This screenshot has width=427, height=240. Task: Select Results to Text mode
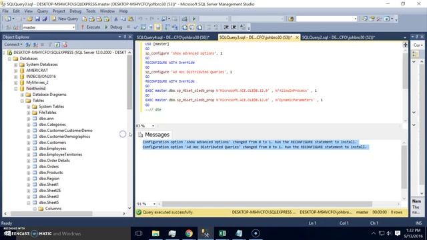pos(184,27)
